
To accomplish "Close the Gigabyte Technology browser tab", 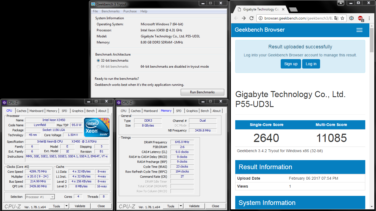I will pos(283,9).
